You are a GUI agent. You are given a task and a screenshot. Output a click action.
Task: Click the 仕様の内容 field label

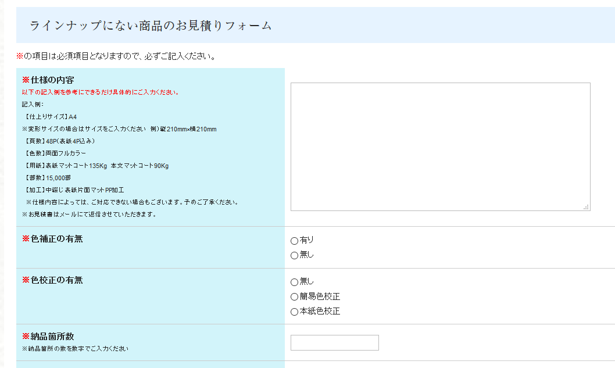52,80
